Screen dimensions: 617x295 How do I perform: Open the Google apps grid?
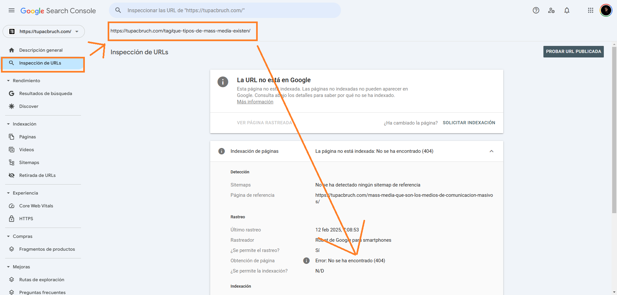click(590, 10)
